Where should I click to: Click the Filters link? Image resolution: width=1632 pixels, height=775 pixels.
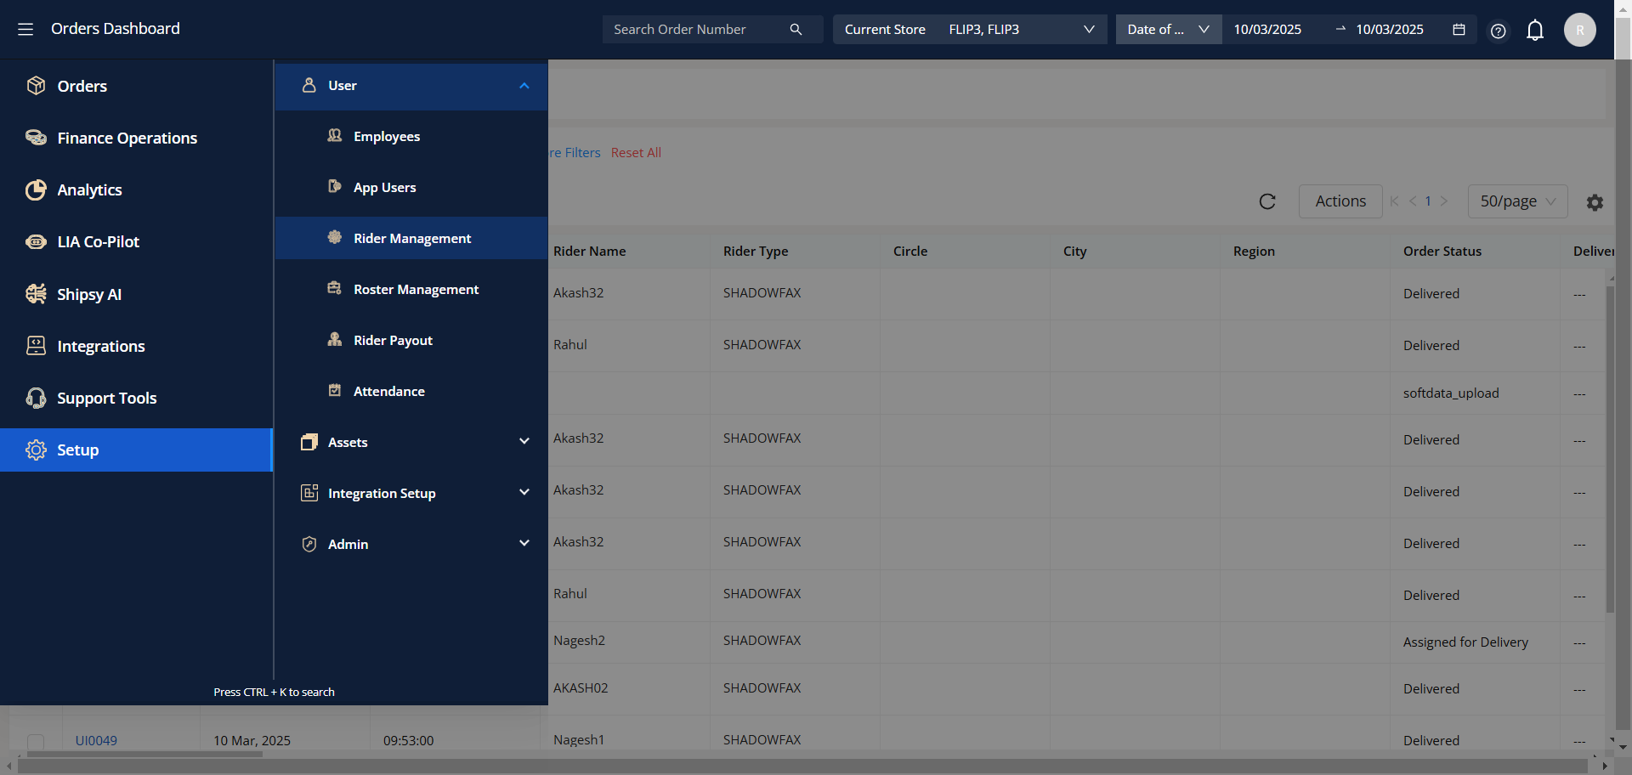[x=575, y=153]
